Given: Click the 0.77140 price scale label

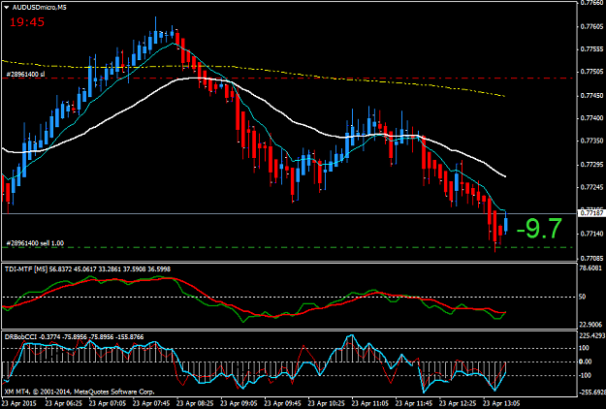Looking at the screenshot, I should (x=591, y=234).
